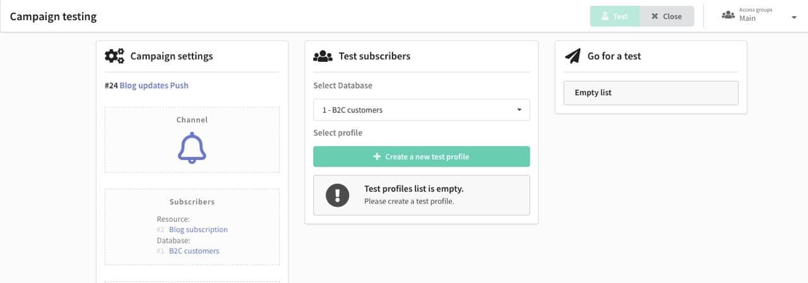The image size is (808, 283).
Task: Click the Empty list box
Action: coord(651,93)
